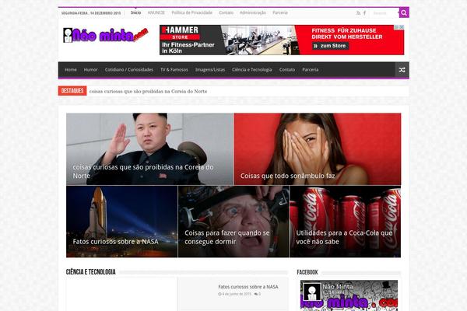
Task: Open the TV & Famosos category
Action: tap(174, 70)
